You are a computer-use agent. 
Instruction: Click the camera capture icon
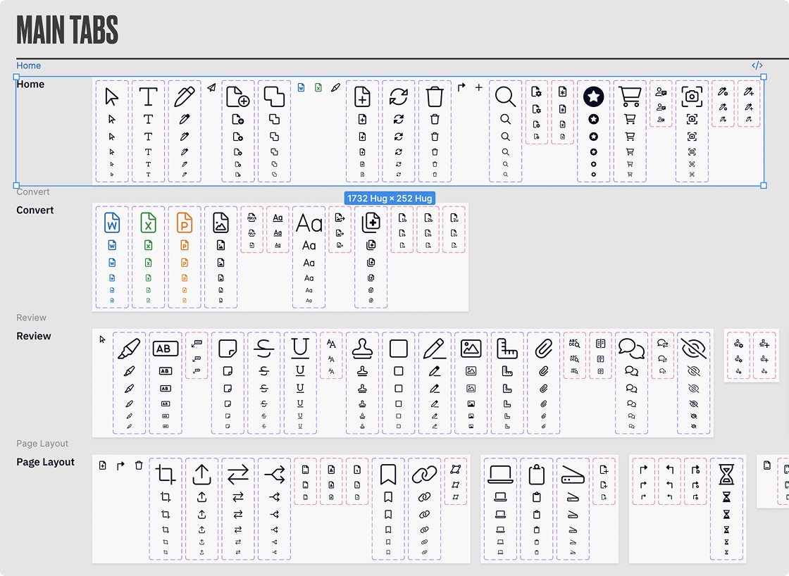tap(691, 96)
